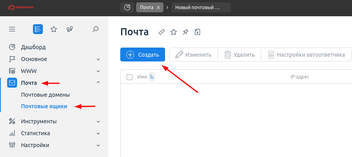Open recently visited footprints icon
The height and width of the screenshot is (157, 352).
[69, 29]
